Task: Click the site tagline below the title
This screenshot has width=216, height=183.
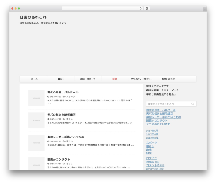Action: (43, 23)
